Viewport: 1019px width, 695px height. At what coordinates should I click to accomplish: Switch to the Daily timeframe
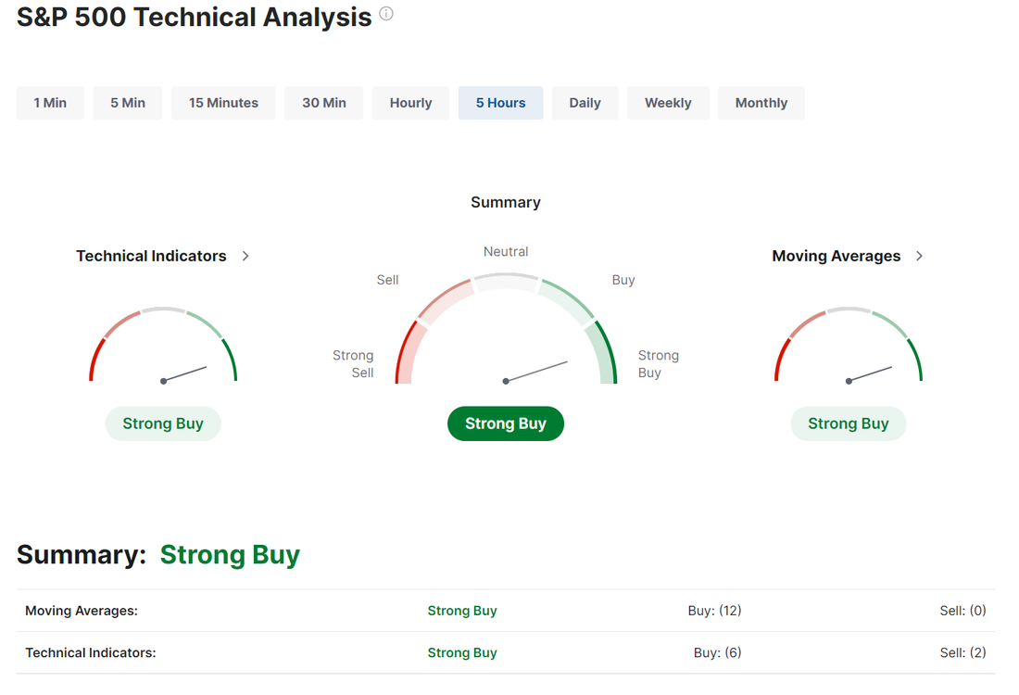[x=585, y=103]
